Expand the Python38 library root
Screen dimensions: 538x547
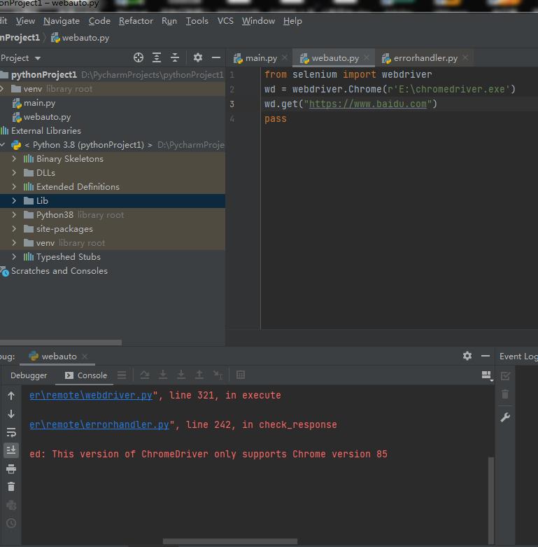(14, 214)
